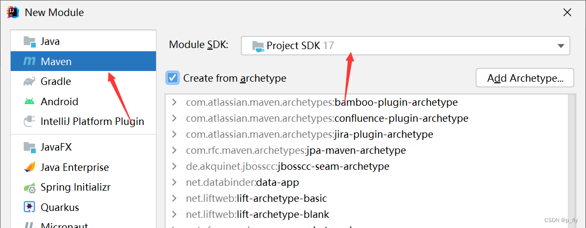Click the green Android robot icon
Viewport: 586px width, 228px height.
click(29, 101)
